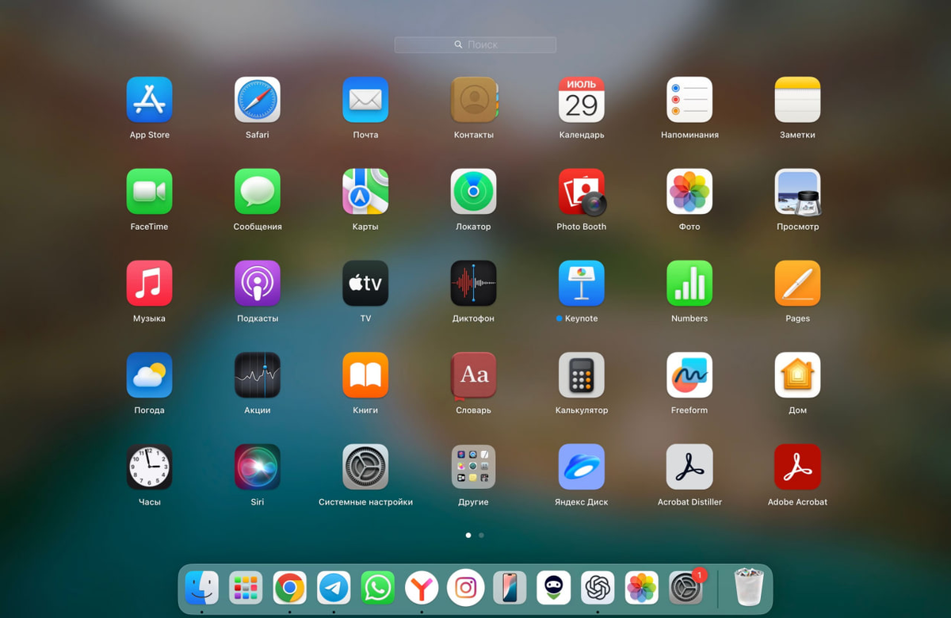Launch Keynote

582,284
